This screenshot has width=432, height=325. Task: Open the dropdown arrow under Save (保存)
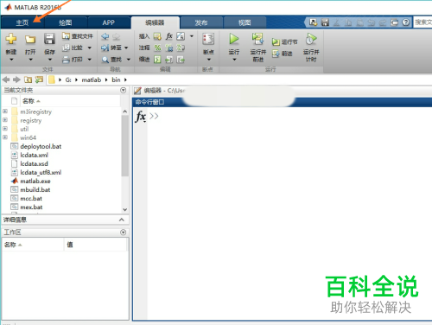click(50, 60)
